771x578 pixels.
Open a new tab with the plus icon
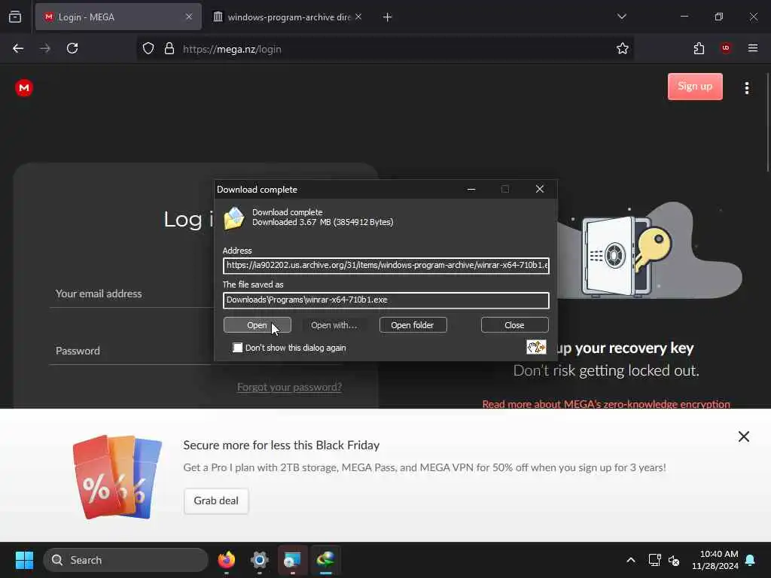[x=387, y=17]
